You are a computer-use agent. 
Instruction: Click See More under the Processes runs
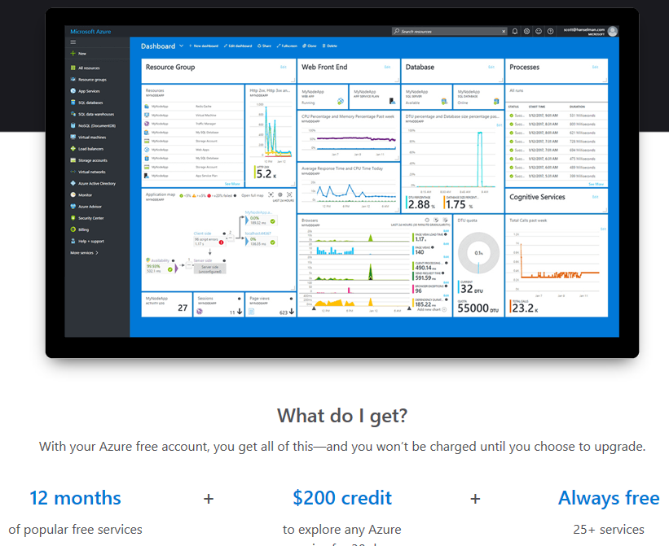[x=596, y=184]
